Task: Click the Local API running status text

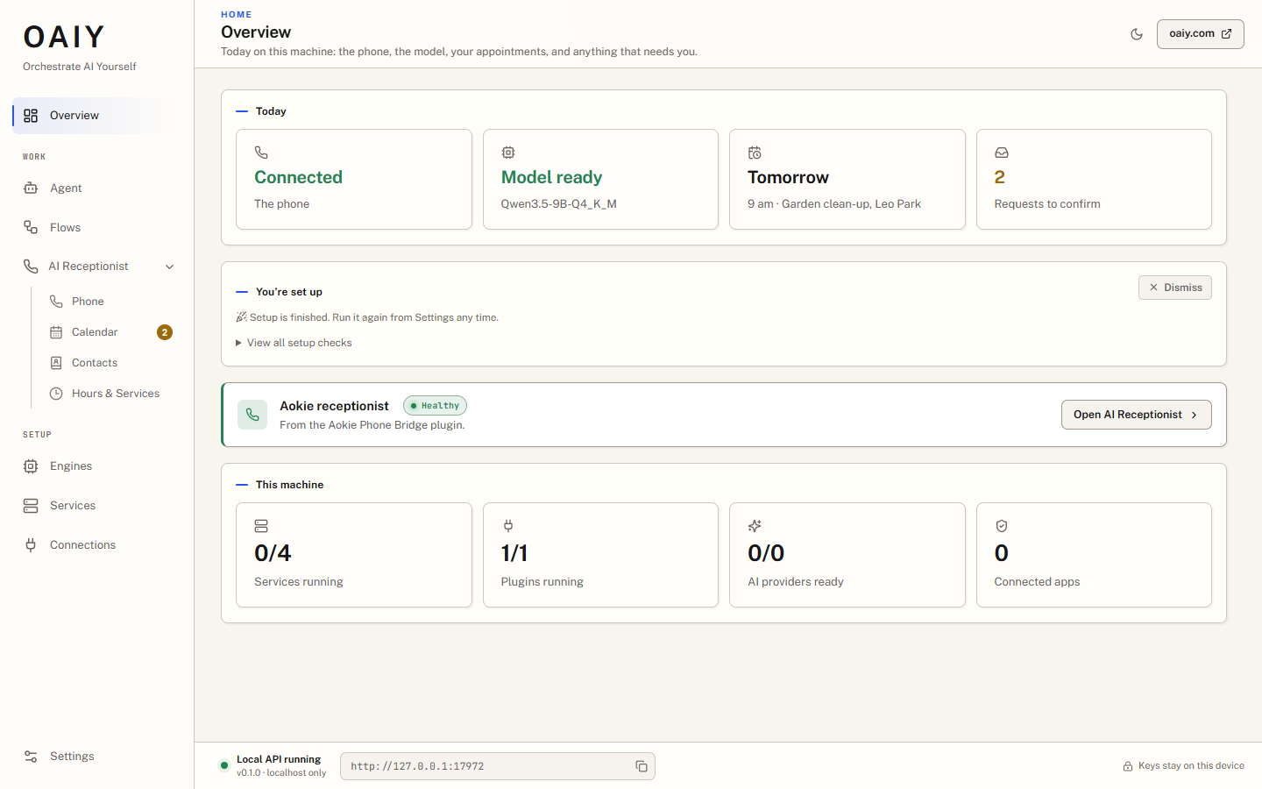Action: pyautogui.click(x=279, y=759)
